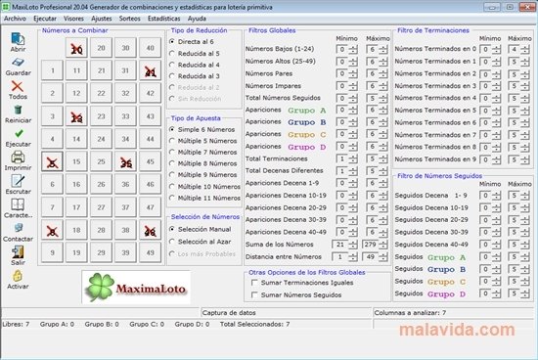The height and width of the screenshot is (360, 538).
Task: Open the Escrutar icon
Action: pos(18,181)
